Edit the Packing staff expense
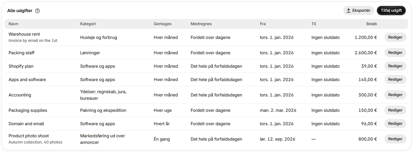 395,53
